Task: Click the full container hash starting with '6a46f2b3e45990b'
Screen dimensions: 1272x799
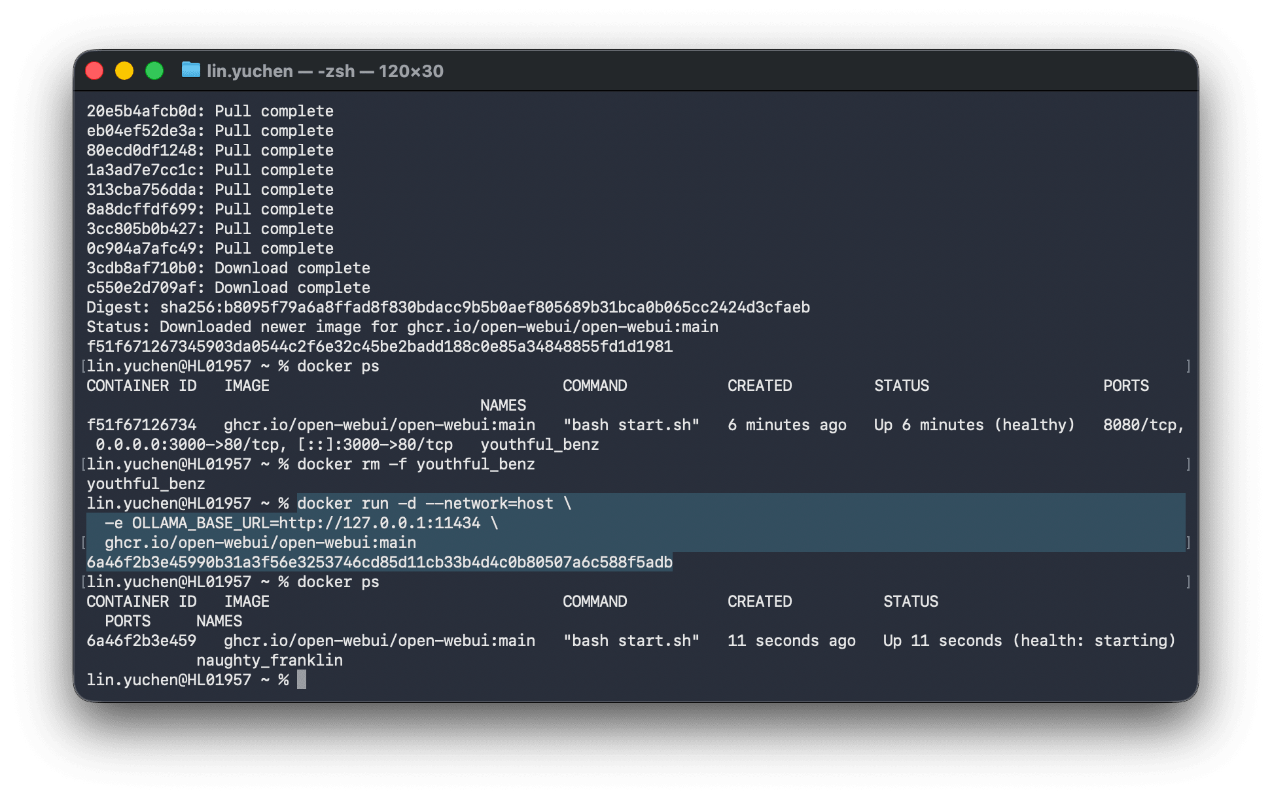Action: coord(380,562)
